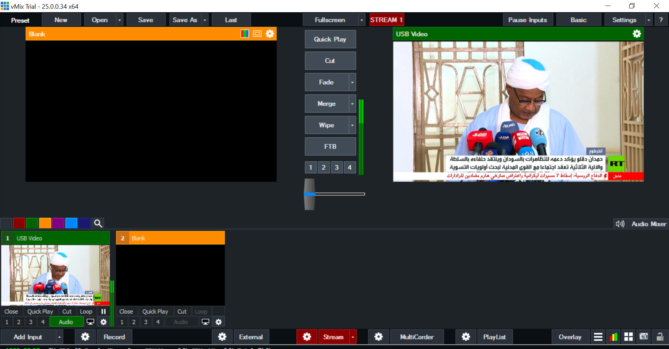Click the performance meter bars icon
The height and width of the screenshot is (349, 669).
pyautogui.click(x=613, y=337)
